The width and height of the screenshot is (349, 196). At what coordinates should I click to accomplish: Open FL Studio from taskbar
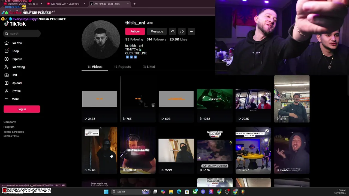click(243, 192)
